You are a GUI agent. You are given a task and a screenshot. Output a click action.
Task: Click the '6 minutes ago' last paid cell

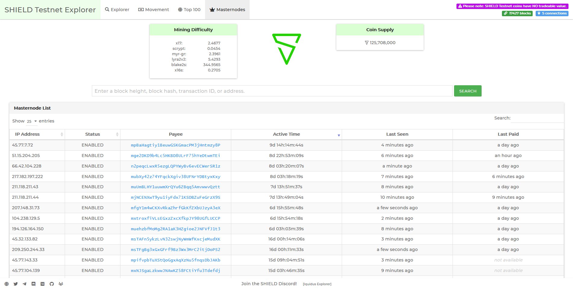508,177
